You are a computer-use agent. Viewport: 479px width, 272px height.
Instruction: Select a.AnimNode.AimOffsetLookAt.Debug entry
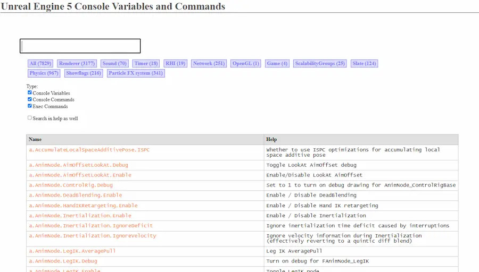(x=79, y=165)
